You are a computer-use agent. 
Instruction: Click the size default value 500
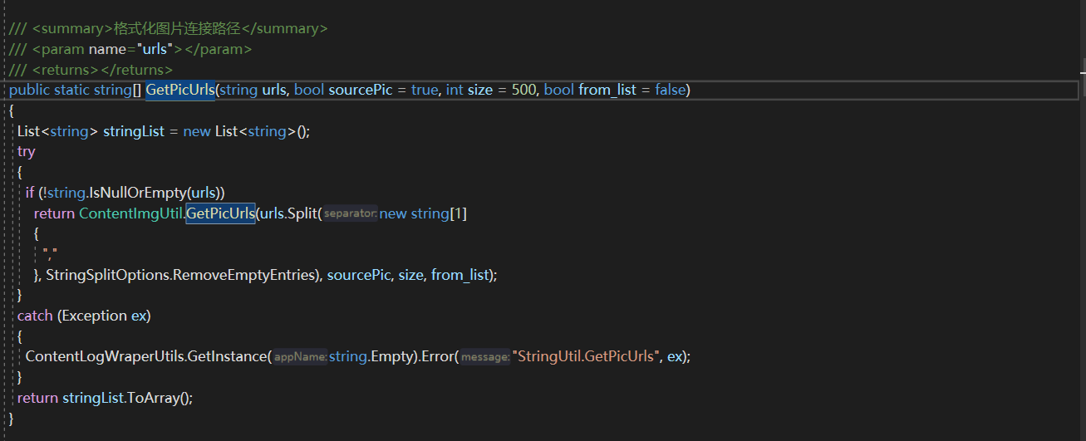[x=523, y=90]
